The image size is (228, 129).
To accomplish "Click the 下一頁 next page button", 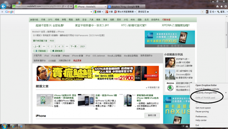I will tap(74, 47).
